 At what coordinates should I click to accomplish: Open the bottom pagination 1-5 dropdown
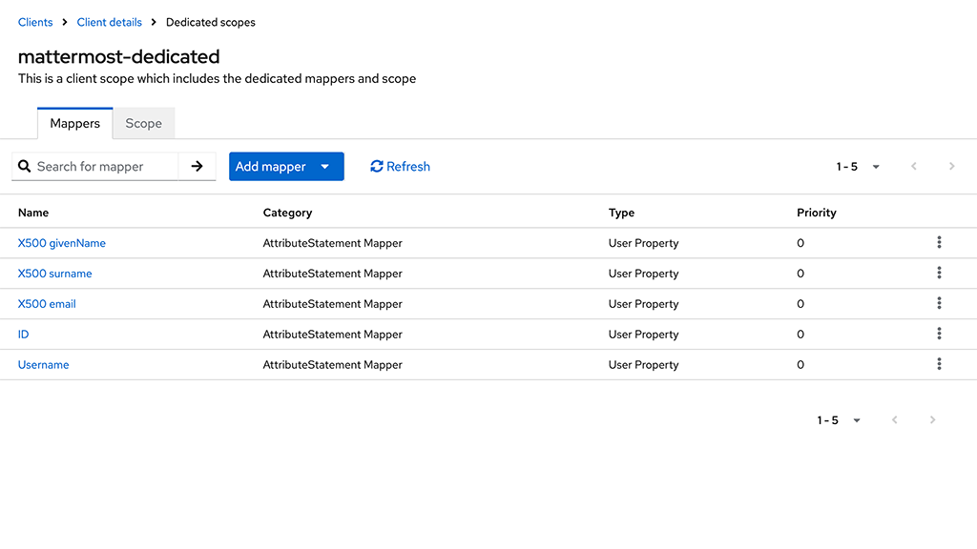(x=856, y=419)
